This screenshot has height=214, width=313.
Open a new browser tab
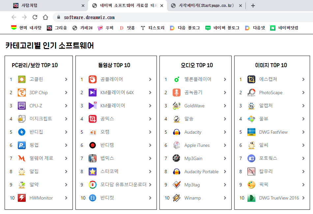coord(253,6)
